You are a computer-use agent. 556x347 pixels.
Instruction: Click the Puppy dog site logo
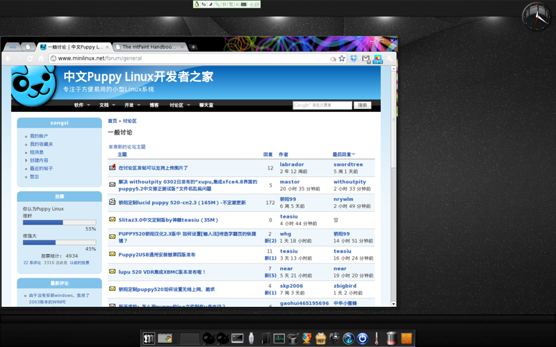click(x=34, y=86)
